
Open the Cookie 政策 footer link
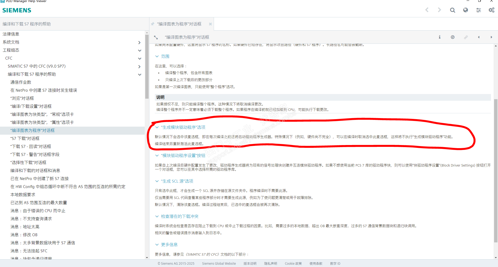click(x=293, y=263)
